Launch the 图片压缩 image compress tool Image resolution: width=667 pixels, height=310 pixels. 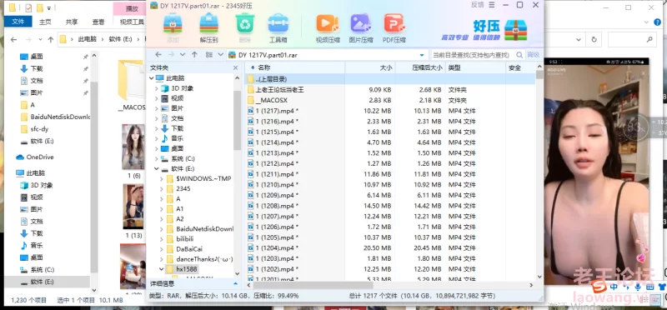click(361, 27)
